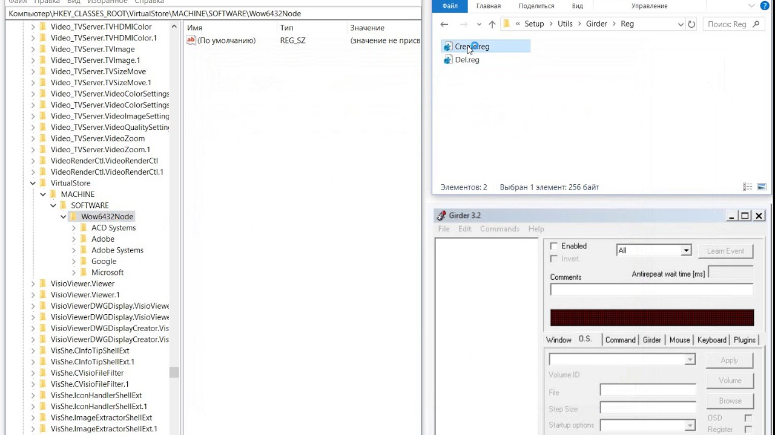This screenshot has width=775, height=435.
Task: Toggle the OSD checkbox in Girder
Action: [x=748, y=418]
